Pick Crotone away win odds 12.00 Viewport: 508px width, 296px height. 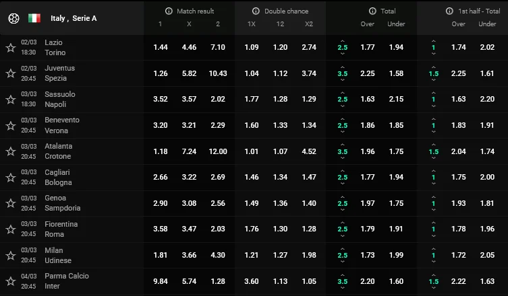click(217, 151)
